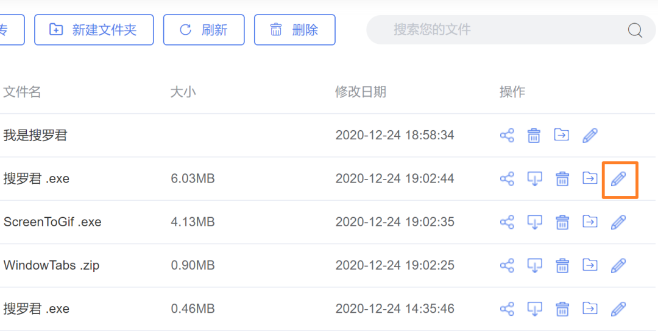
Task: Click the magnifier search icon
Action: (634, 30)
